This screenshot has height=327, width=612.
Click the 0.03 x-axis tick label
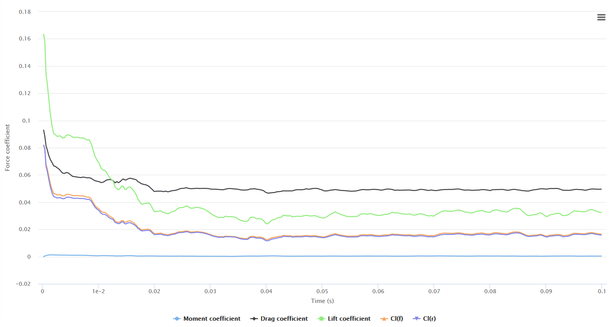(x=210, y=291)
